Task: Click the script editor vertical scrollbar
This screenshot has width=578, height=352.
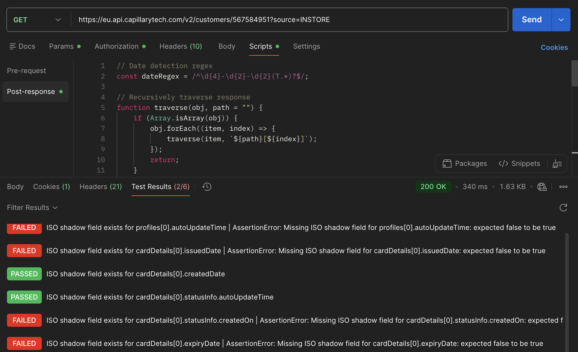Action: (x=575, y=74)
